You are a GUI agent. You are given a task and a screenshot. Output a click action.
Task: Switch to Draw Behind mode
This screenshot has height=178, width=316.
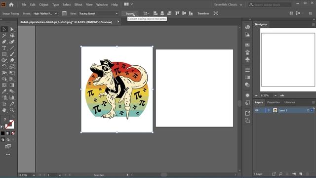coord(8,139)
